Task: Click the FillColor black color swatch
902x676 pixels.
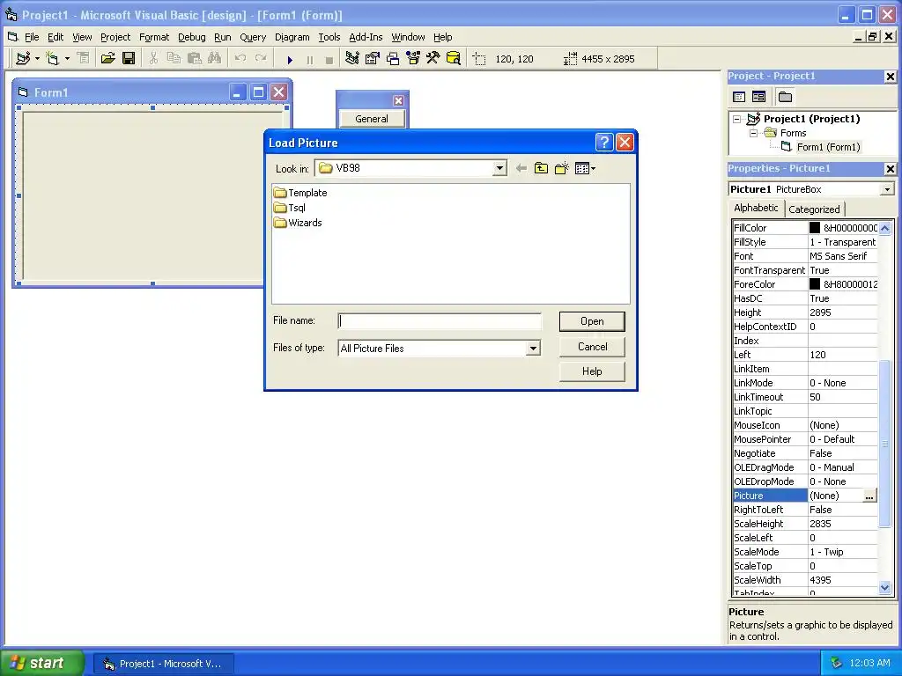Action: 815,228
